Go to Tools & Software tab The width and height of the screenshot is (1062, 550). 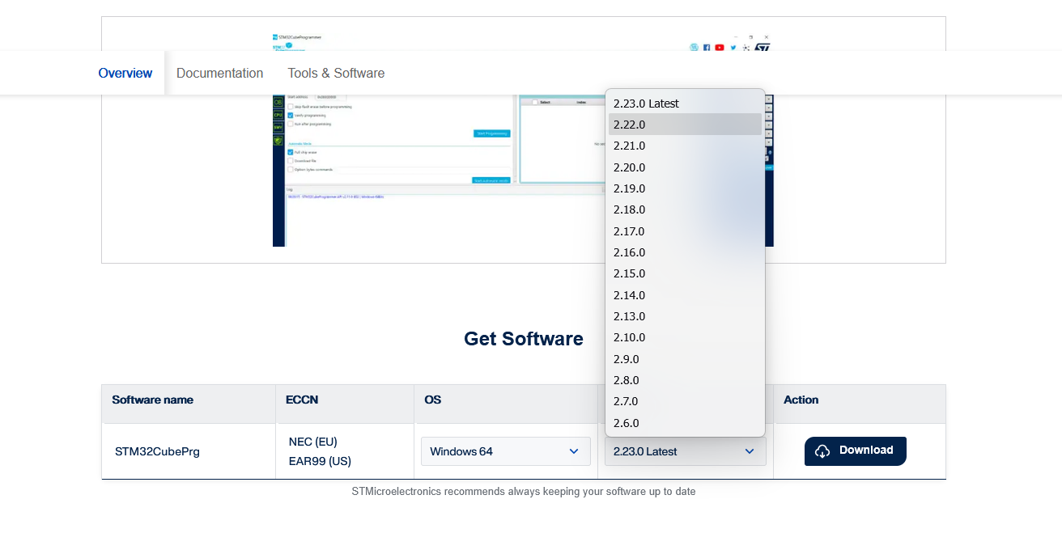[336, 73]
